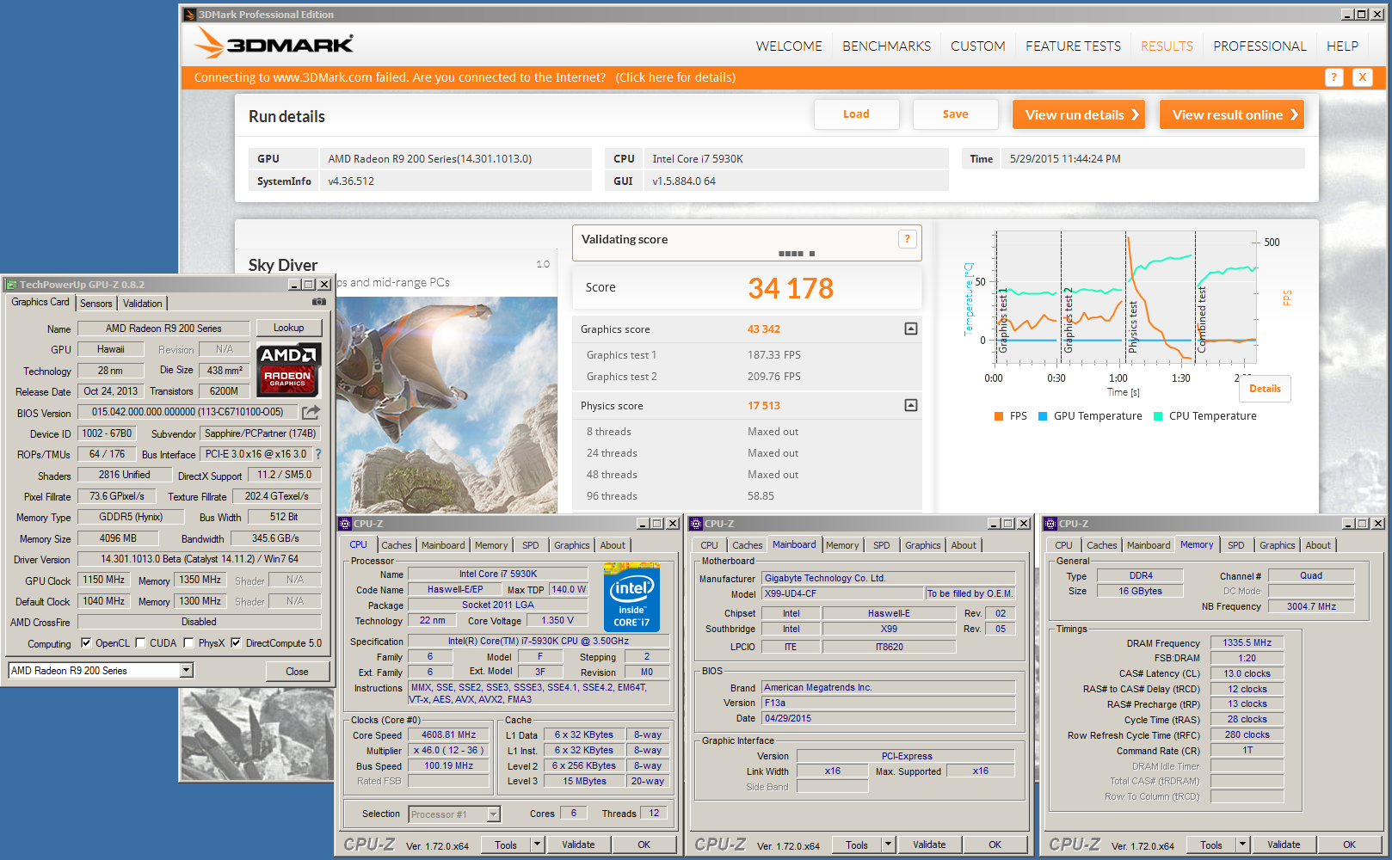Open Tools dropdown arrow in CPU-Z Memory window
Image resolution: width=1392 pixels, height=860 pixels.
1243,845
